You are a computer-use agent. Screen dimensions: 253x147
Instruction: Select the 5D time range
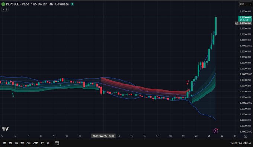pyautogui.click(x=10, y=143)
